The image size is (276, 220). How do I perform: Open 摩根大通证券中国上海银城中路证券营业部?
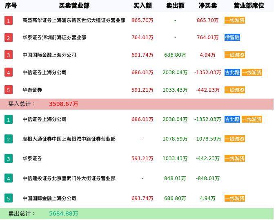69,139
